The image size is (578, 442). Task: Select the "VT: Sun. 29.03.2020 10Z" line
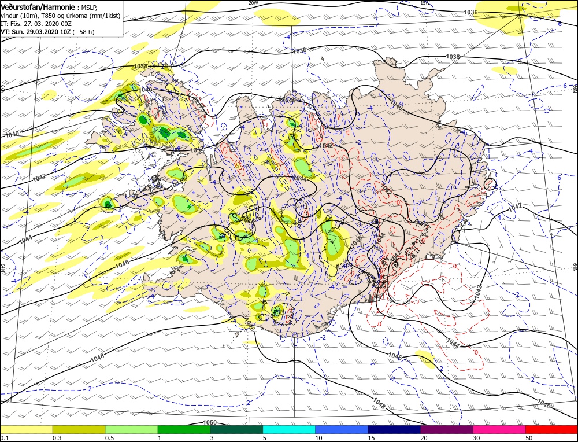coord(36,32)
